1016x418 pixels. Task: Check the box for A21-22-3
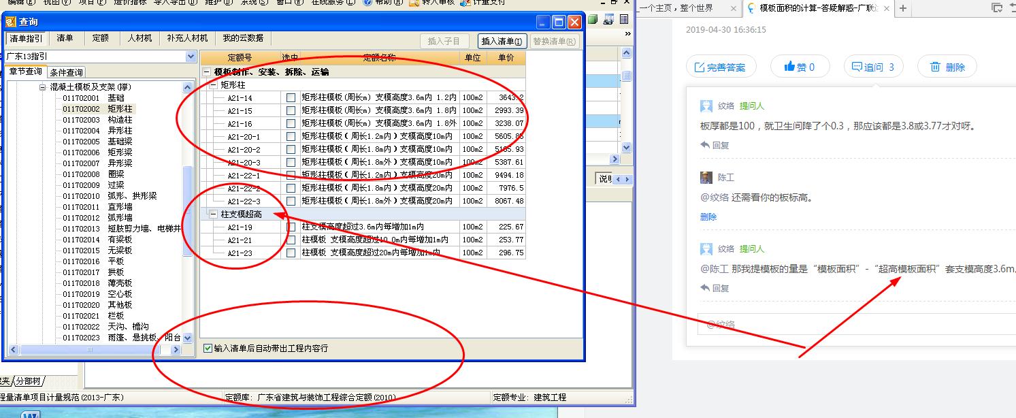tap(291, 202)
